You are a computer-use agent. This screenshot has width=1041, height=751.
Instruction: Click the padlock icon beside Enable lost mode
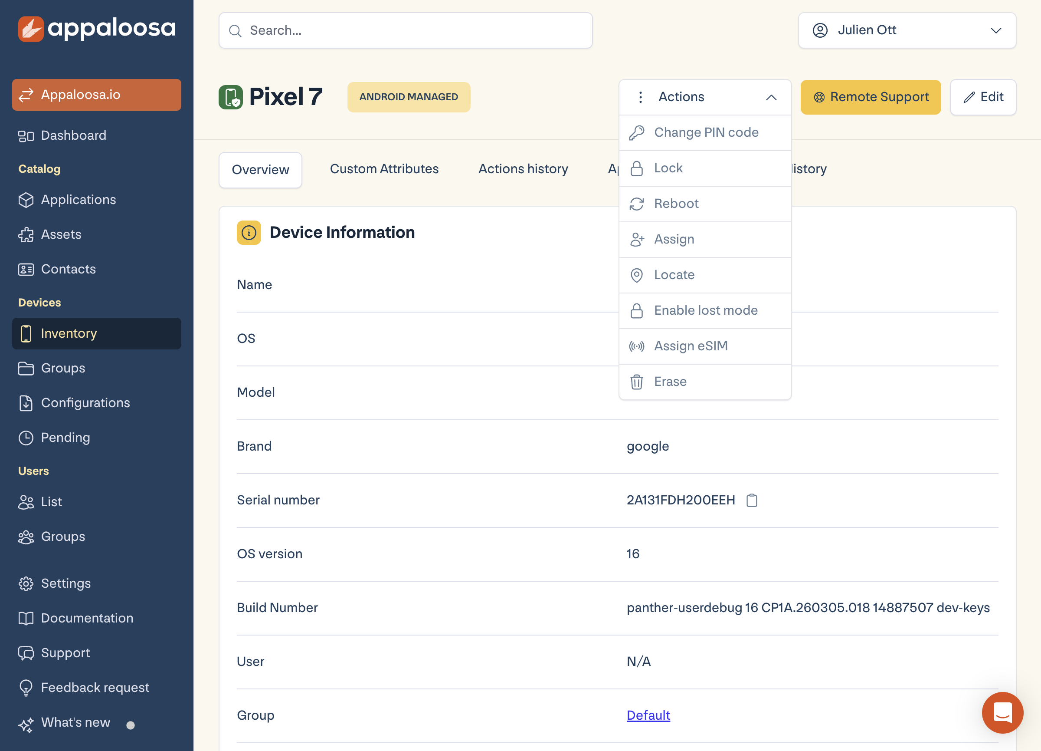pos(637,311)
